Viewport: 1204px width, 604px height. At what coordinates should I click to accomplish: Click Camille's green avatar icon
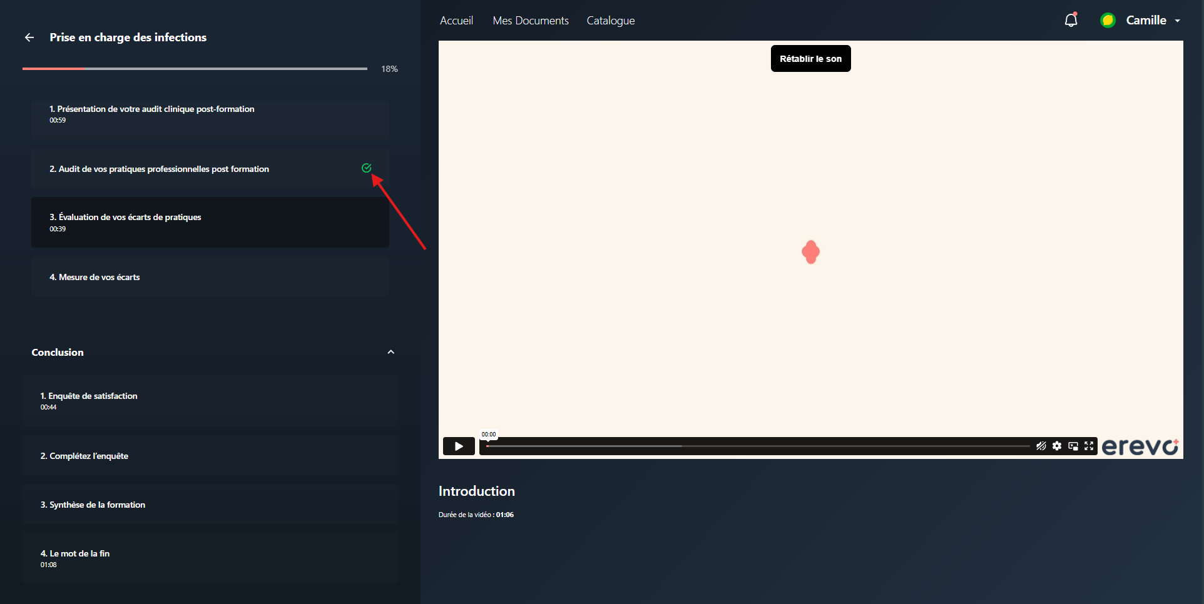coord(1108,20)
